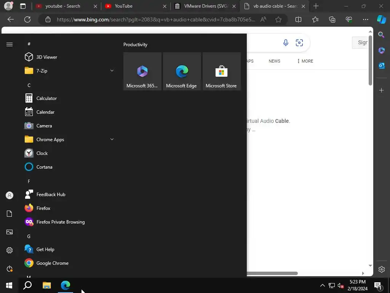This screenshot has width=390, height=293.
Task: Open a new browser tab
Action: click(316, 6)
